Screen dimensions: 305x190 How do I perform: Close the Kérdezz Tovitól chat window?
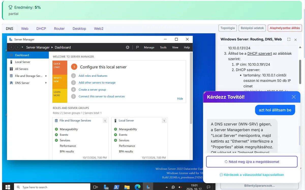[x=294, y=97]
